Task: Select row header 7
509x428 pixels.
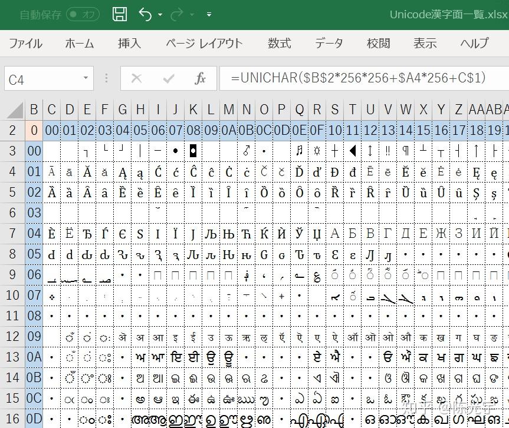Action: tap(12, 233)
